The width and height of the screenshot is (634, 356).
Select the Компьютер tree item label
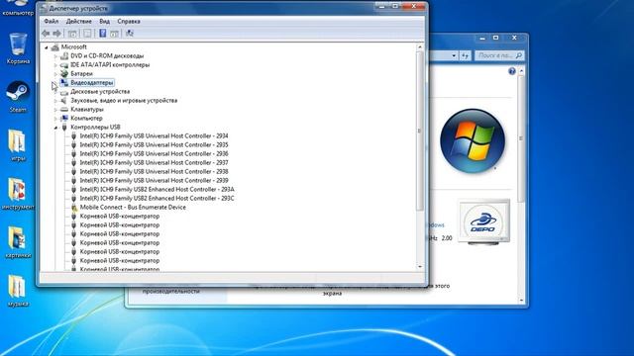click(x=86, y=119)
